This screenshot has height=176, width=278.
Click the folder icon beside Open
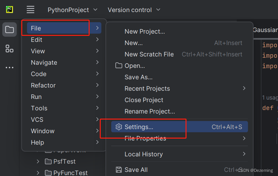tap(119, 66)
